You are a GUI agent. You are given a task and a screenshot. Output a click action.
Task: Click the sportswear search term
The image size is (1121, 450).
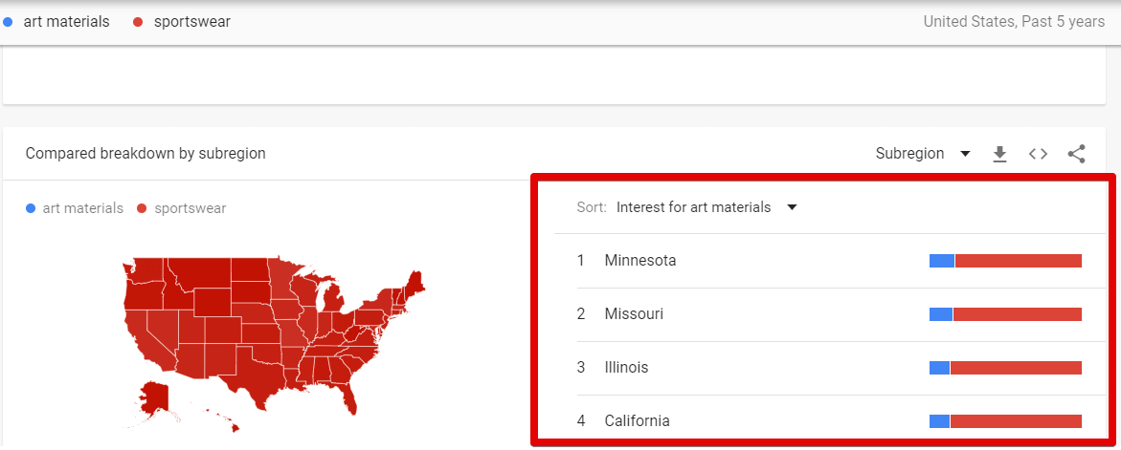click(x=192, y=22)
